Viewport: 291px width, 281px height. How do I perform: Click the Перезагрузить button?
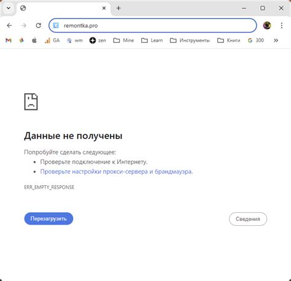pos(49,218)
